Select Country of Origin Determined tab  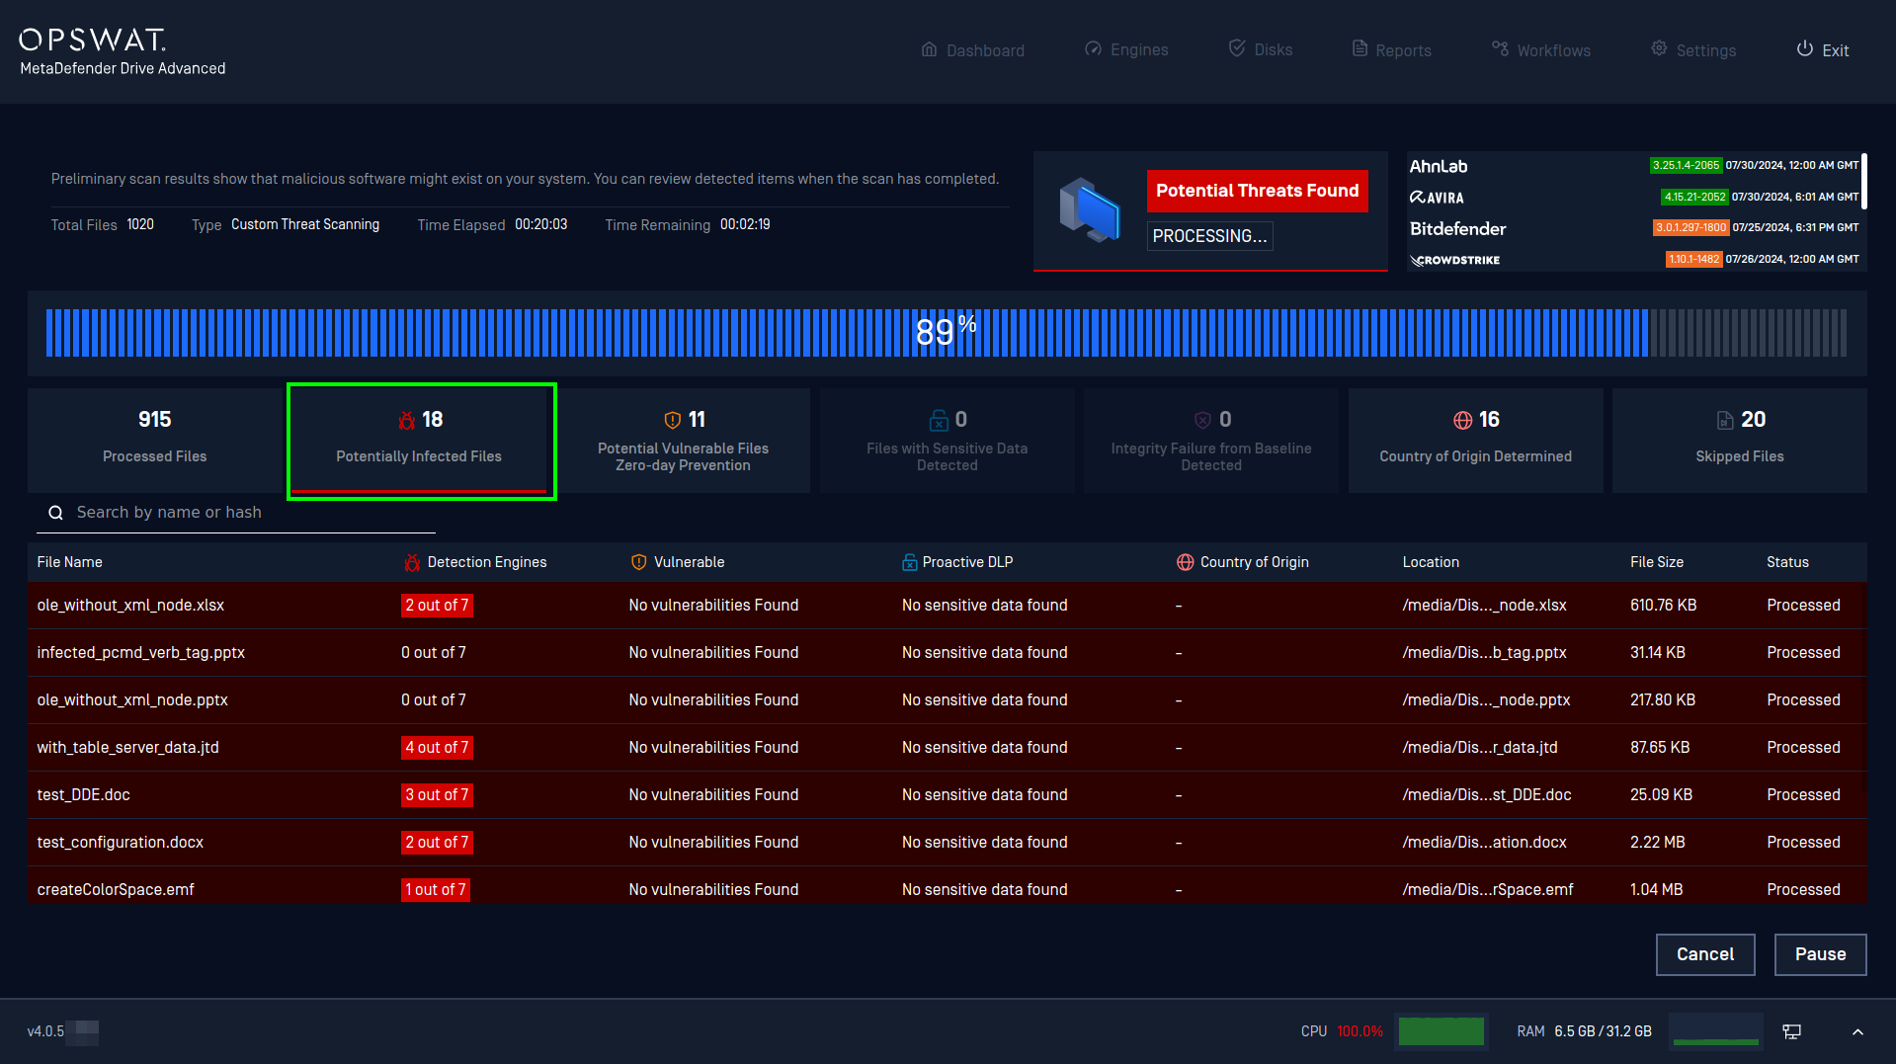click(1475, 440)
